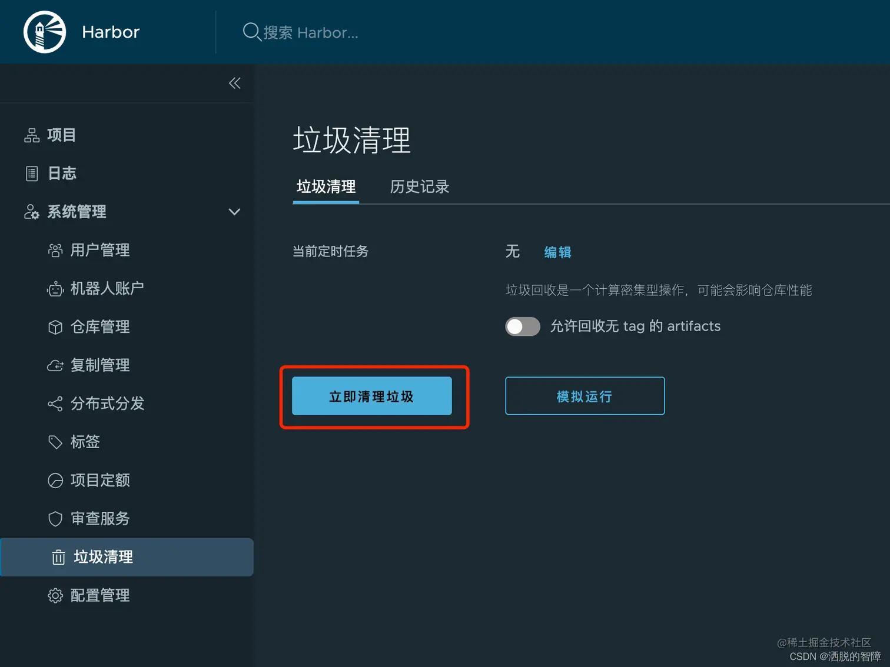Switch to the 历史记录 tab
Image resolution: width=890 pixels, height=667 pixels.
(x=419, y=186)
